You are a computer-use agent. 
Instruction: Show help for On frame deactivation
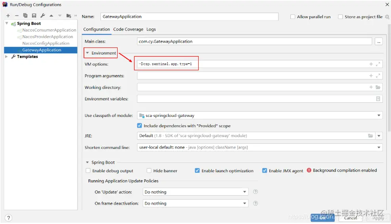pos(255,203)
